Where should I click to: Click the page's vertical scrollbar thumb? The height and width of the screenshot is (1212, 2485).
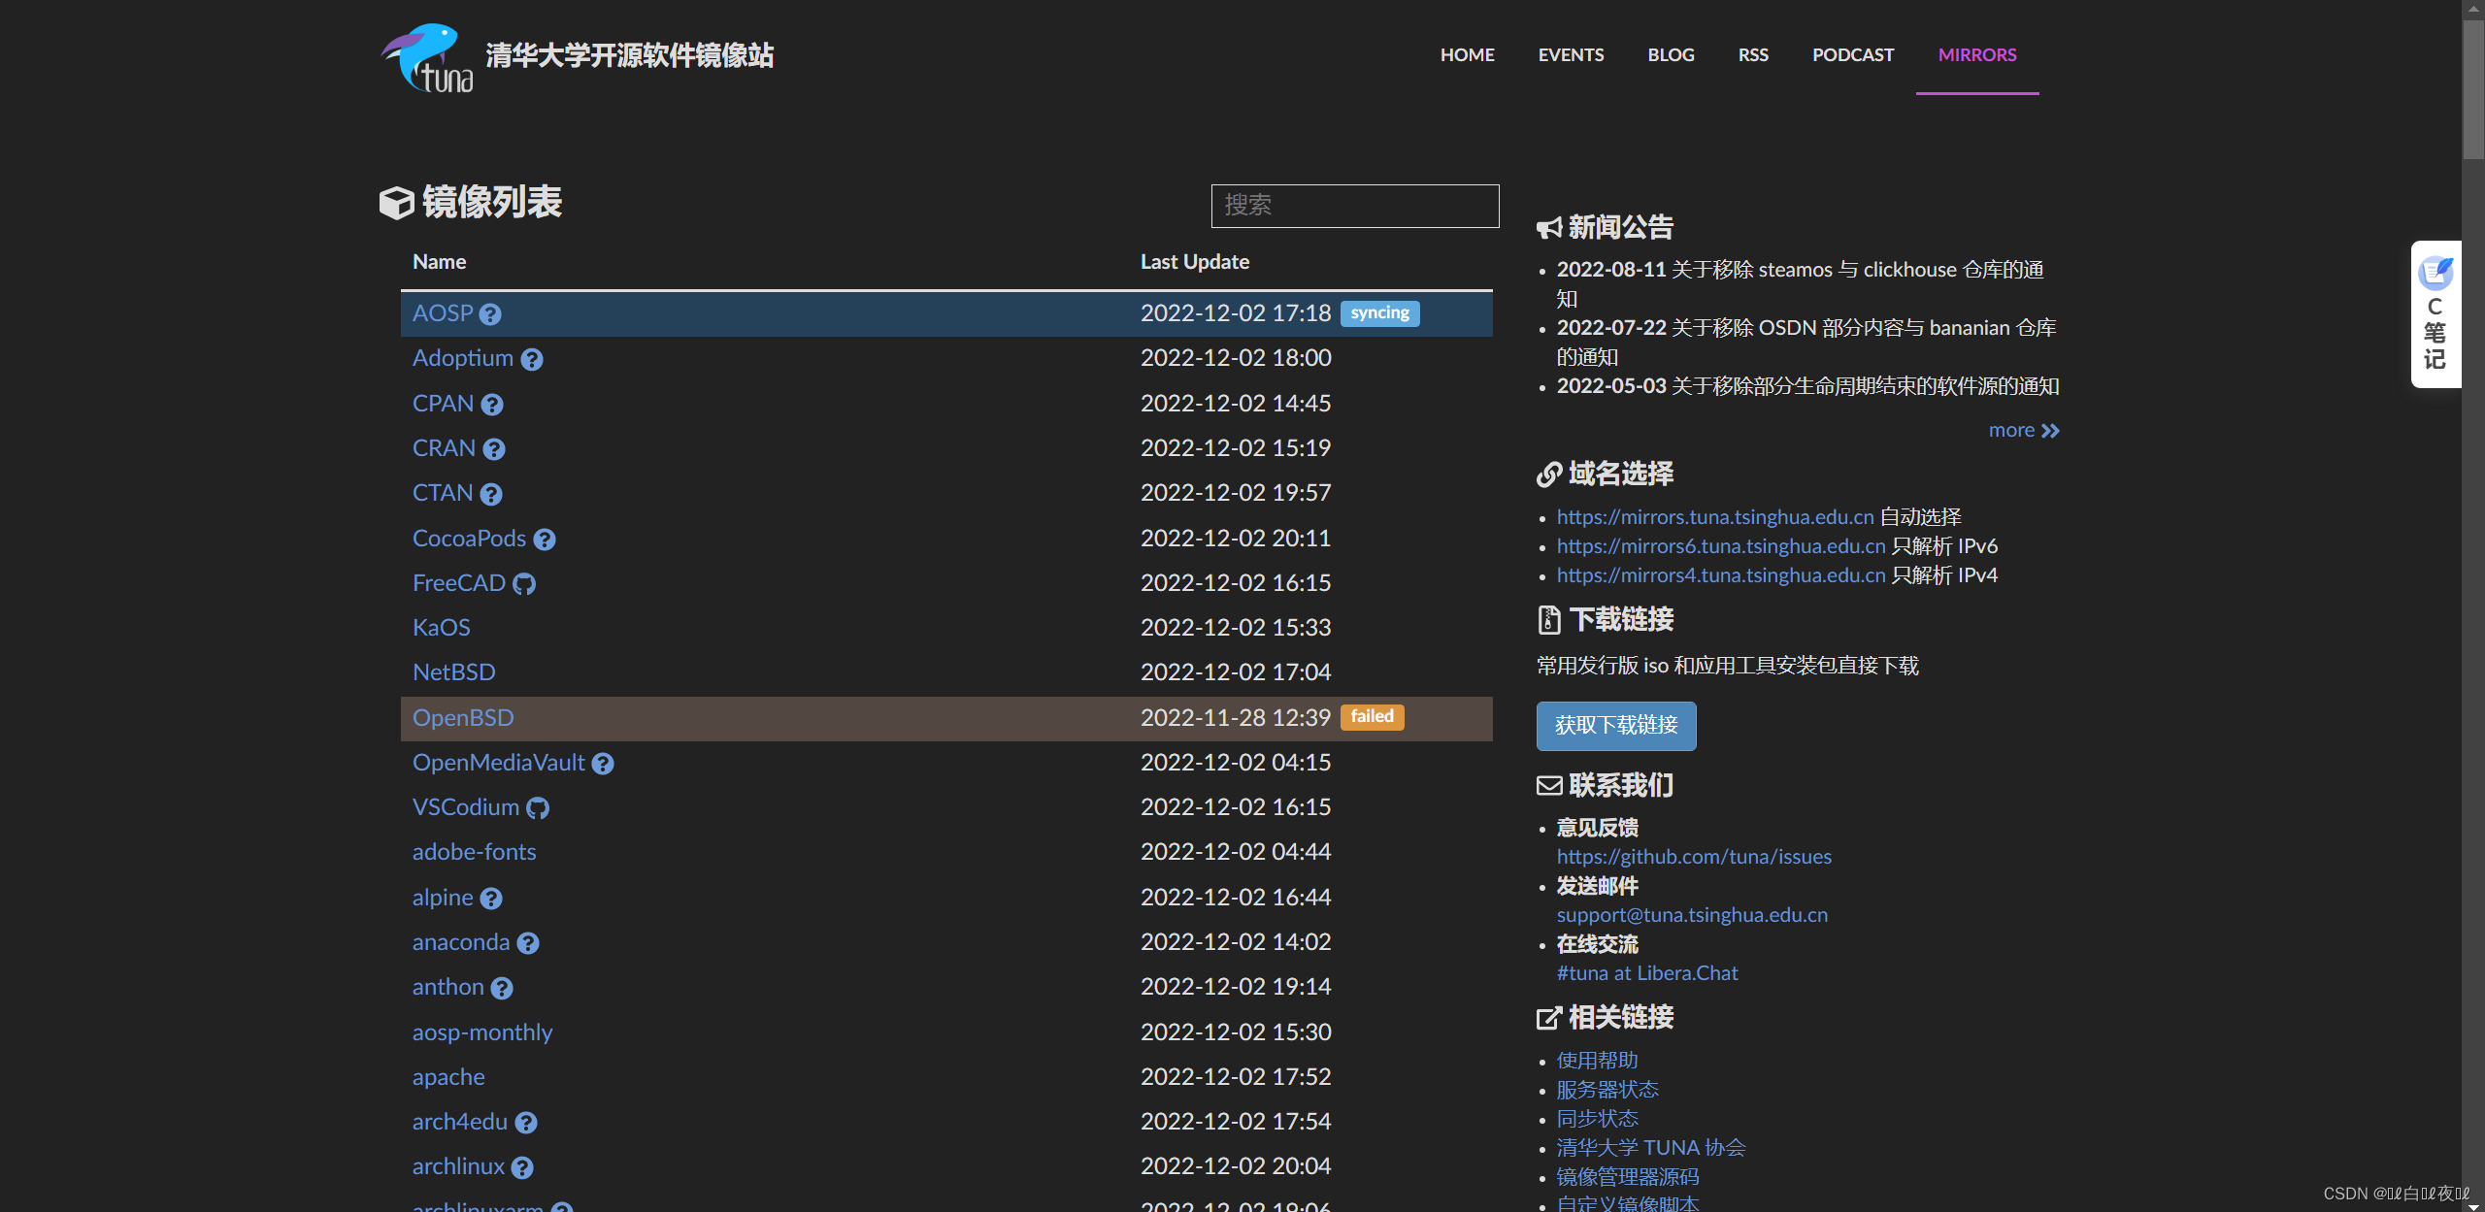click(2472, 87)
